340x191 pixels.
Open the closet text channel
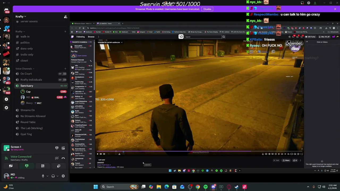coord(41,60)
